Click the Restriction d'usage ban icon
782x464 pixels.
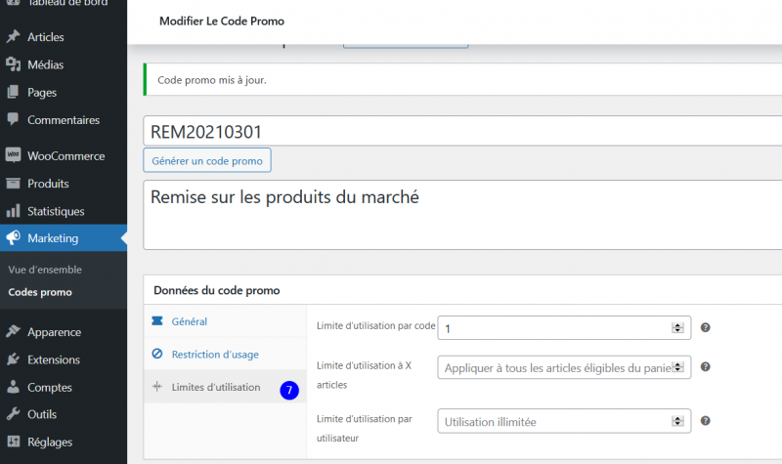tap(157, 354)
